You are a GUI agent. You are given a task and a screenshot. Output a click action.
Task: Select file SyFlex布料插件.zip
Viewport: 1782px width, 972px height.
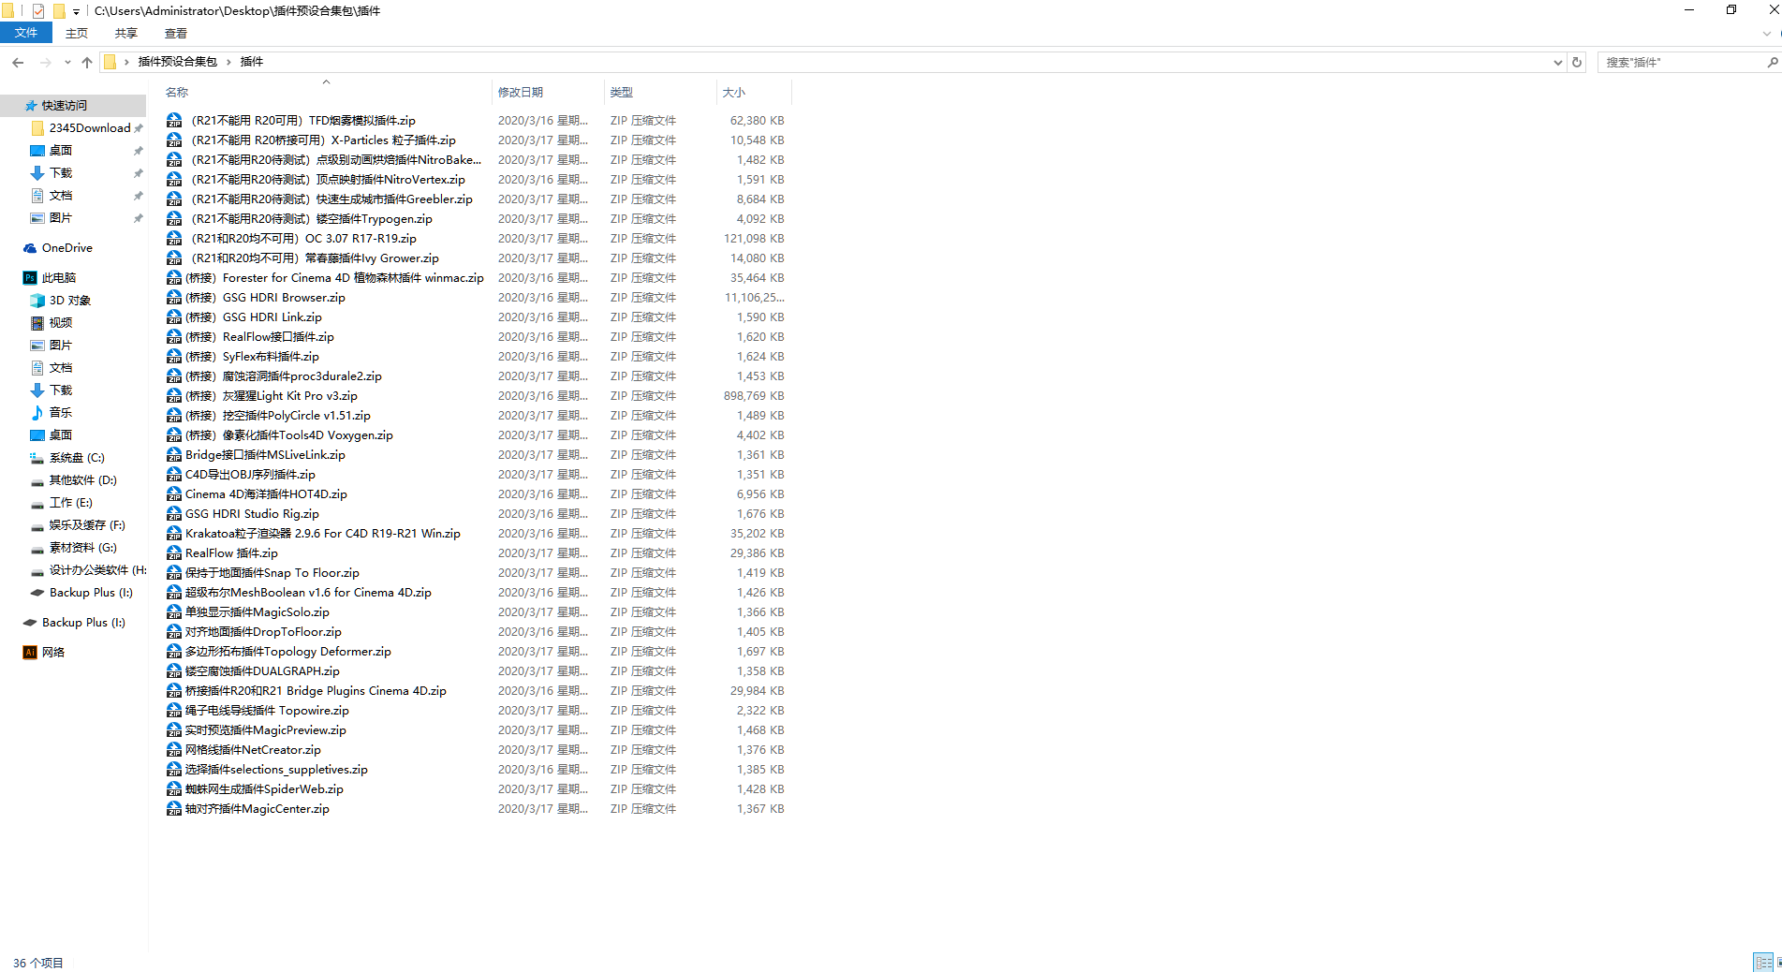[252, 357]
